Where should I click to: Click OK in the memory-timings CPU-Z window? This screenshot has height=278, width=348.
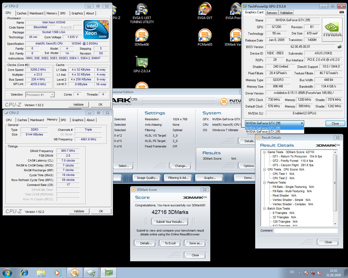tap(101, 211)
